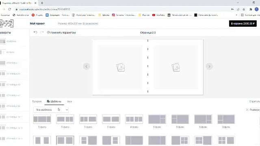Open the Все шаблоны filter dropdown

[x=51, y=109]
